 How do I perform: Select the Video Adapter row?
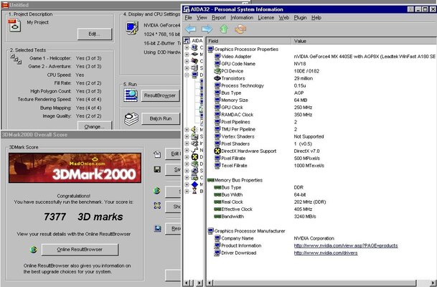322,56
